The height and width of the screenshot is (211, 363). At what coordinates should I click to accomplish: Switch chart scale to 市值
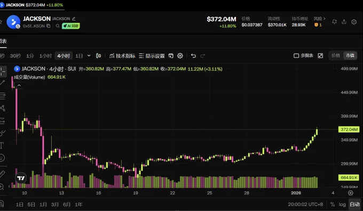350,55
